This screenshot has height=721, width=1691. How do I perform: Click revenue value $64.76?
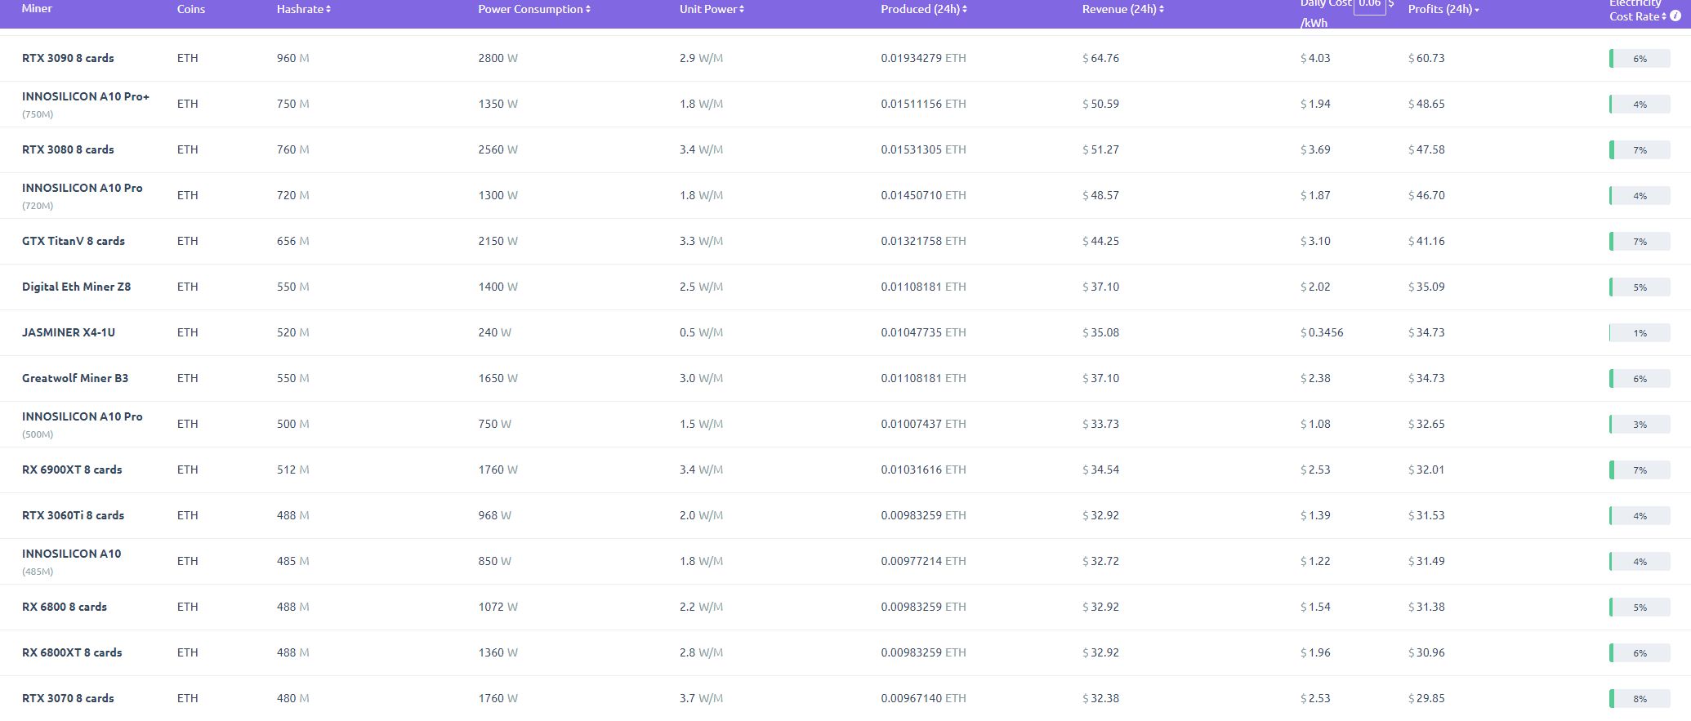pos(1101,58)
